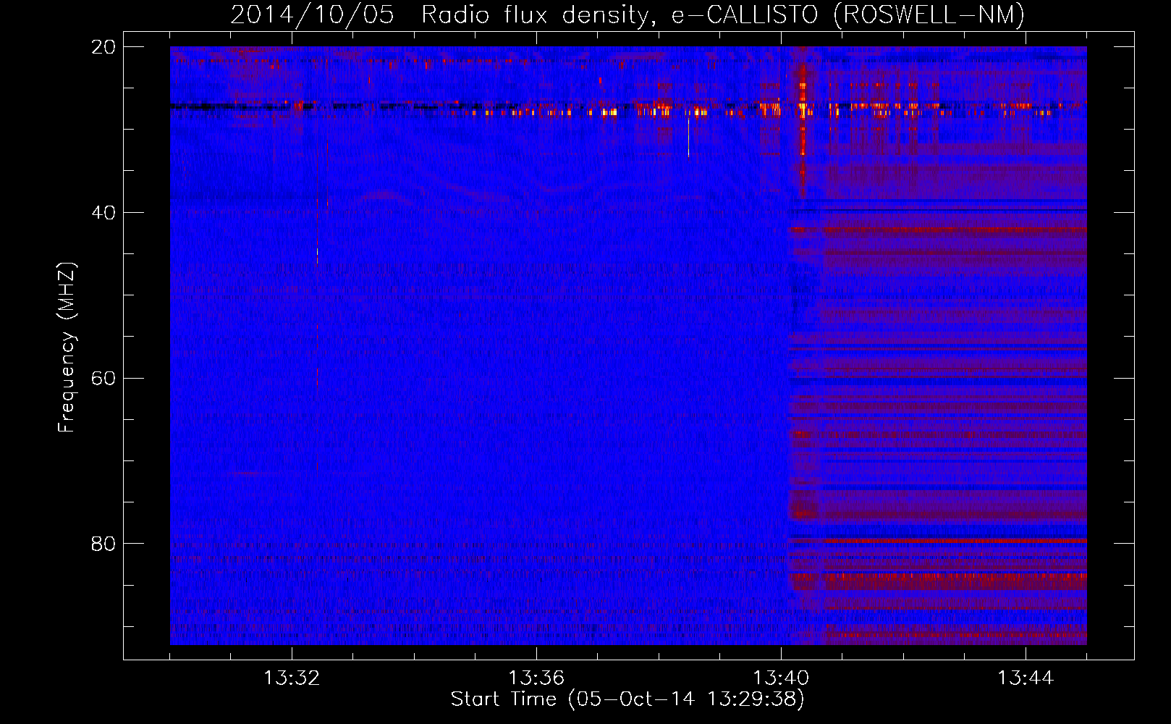This screenshot has width=1171, height=724.
Task: Click the x-axis time label '13:40'
Action: (781, 678)
